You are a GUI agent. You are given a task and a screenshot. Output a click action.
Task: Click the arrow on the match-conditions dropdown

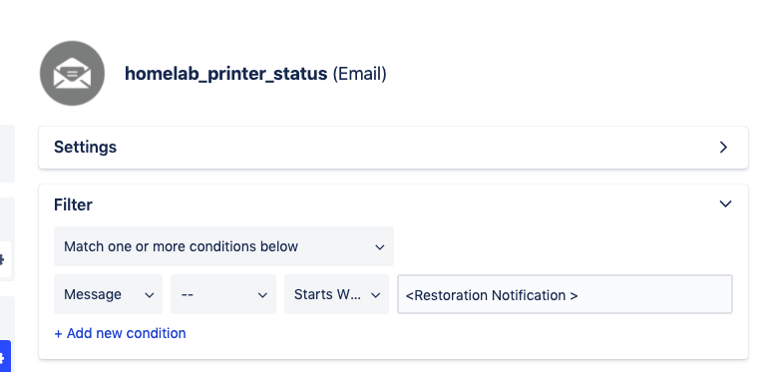[380, 247]
